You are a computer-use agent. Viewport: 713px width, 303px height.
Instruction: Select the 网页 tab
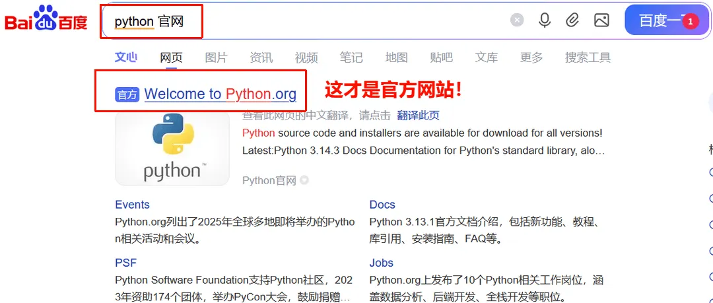point(171,58)
